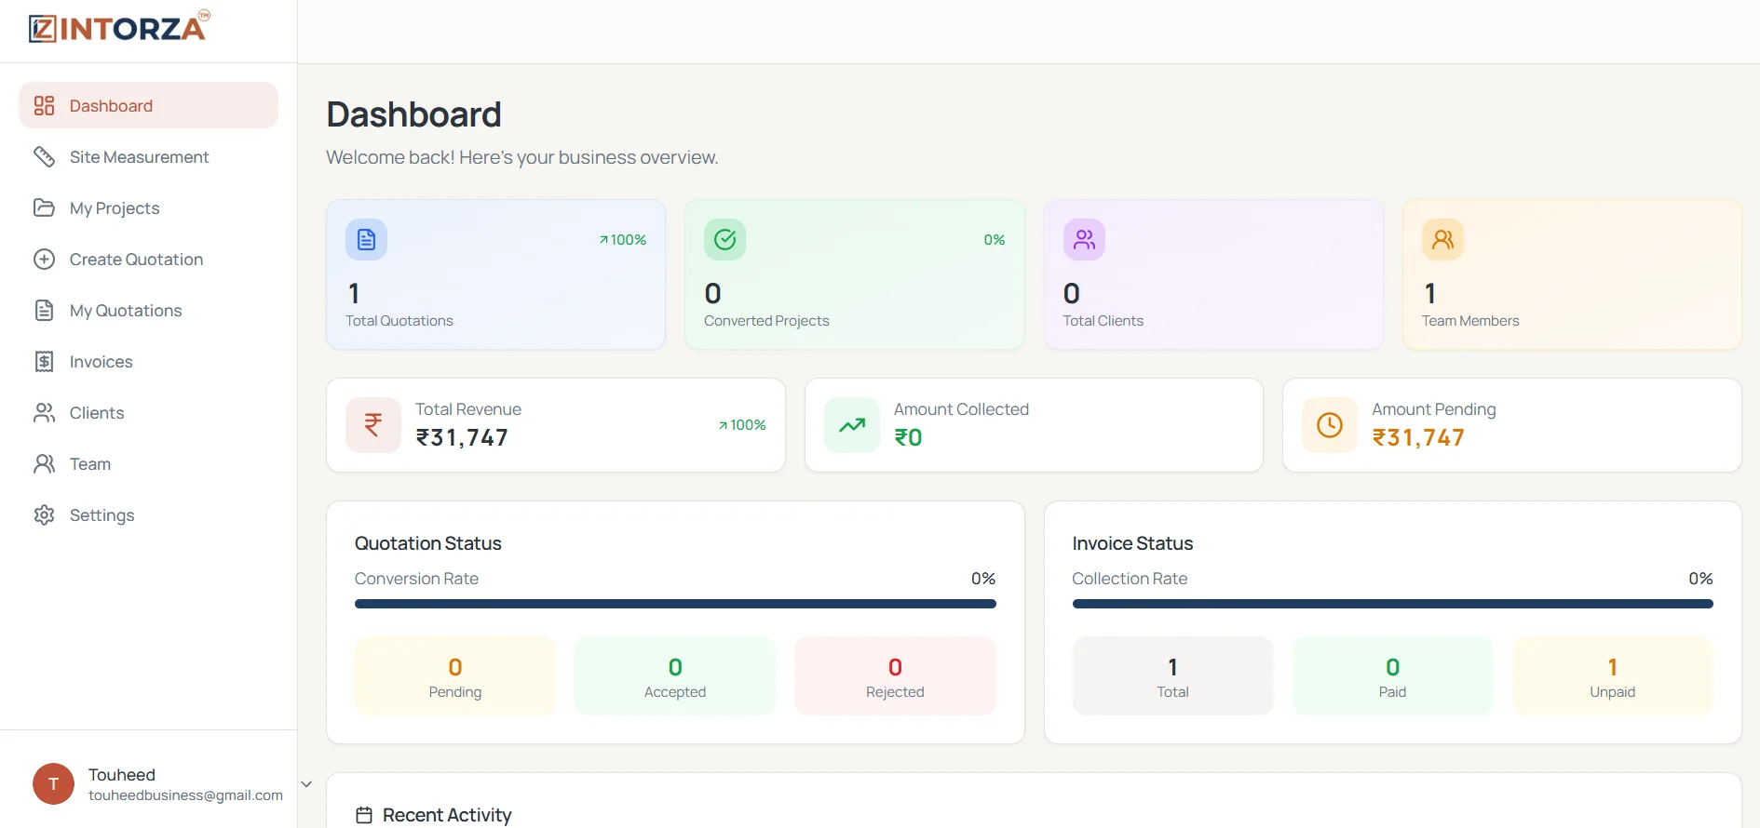Open Settings from the sidebar

point(148,514)
